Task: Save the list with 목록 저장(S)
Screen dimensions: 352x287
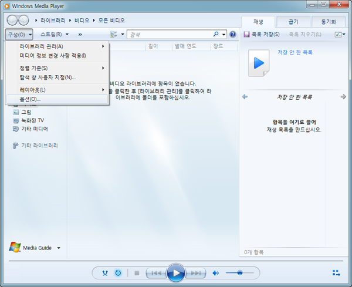Action: 262,35
